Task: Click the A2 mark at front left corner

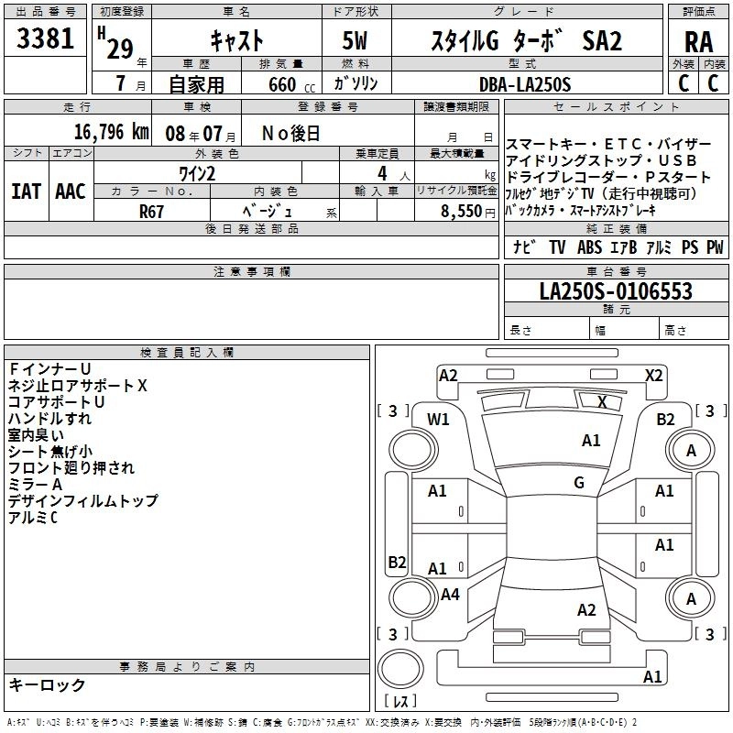Action: coord(448,376)
